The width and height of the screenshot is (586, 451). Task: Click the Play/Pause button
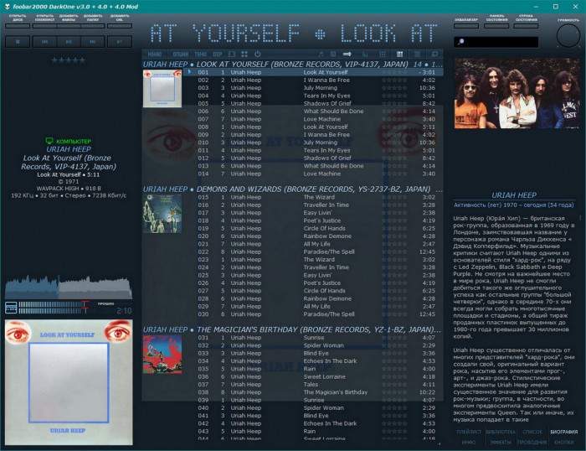69,42
